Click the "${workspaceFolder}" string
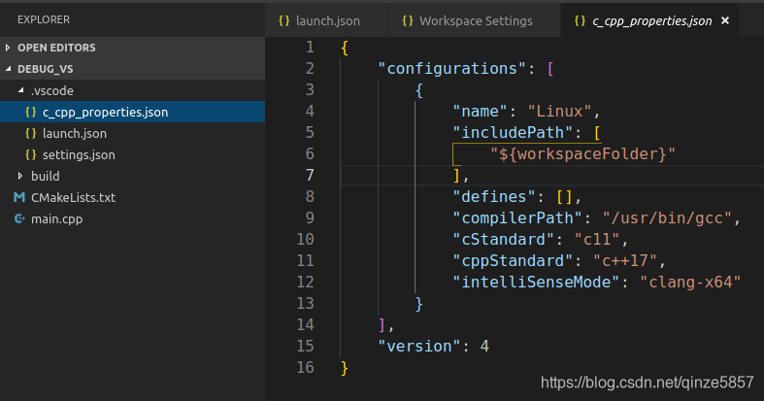The width and height of the screenshot is (764, 401). pos(582,154)
